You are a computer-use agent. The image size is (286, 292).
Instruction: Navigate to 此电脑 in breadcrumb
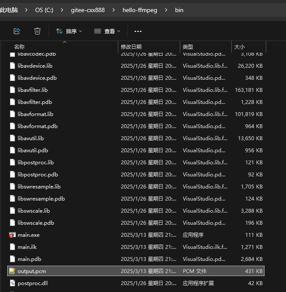click(x=9, y=10)
